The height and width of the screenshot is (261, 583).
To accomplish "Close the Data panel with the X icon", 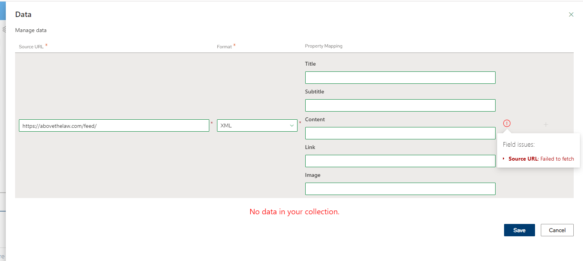I will [x=571, y=15].
